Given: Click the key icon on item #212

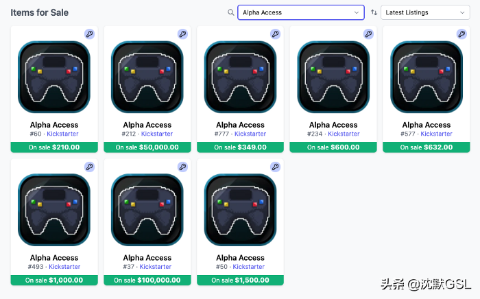Looking at the screenshot, I should pyautogui.click(x=183, y=34).
